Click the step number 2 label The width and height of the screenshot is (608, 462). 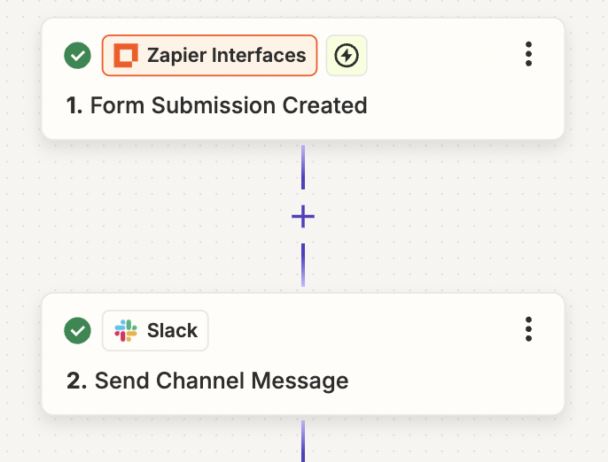point(76,381)
